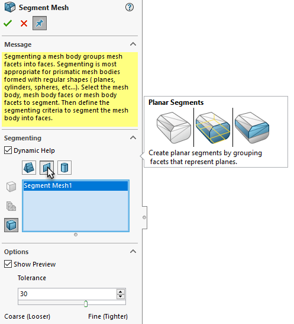Uncheck the Show Preview checkbox
Screen dimensions: 294x324
tap(8, 264)
